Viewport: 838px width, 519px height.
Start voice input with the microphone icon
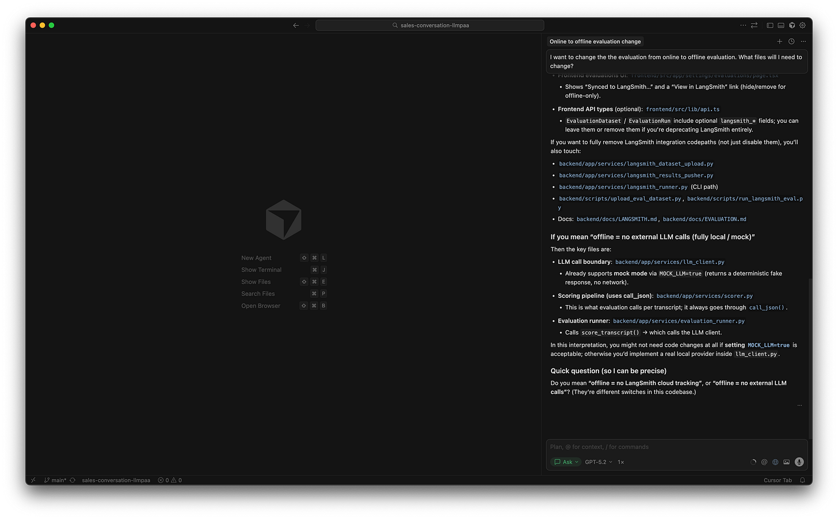pyautogui.click(x=799, y=461)
